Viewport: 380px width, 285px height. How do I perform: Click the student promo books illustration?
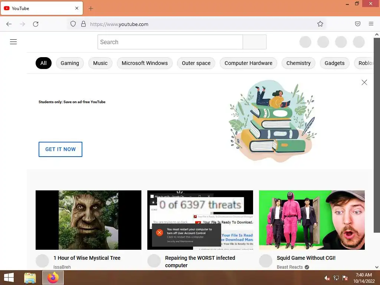(273, 121)
